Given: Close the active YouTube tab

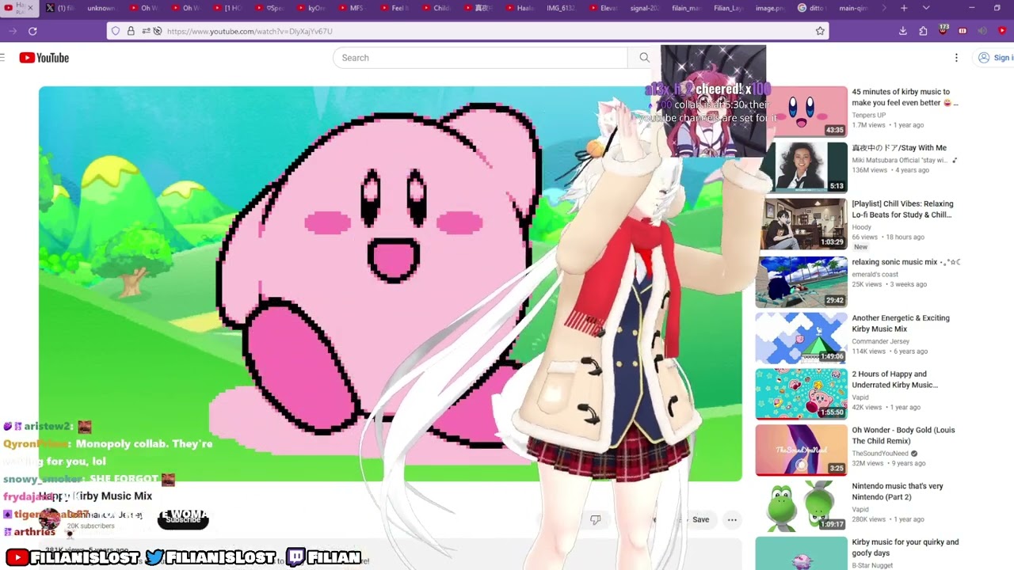Looking at the screenshot, I should (30, 8).
